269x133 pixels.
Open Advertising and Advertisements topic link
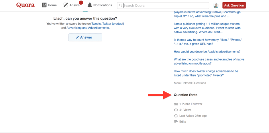88,28
